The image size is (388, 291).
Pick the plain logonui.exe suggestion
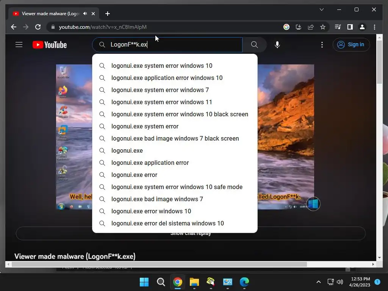175,150
